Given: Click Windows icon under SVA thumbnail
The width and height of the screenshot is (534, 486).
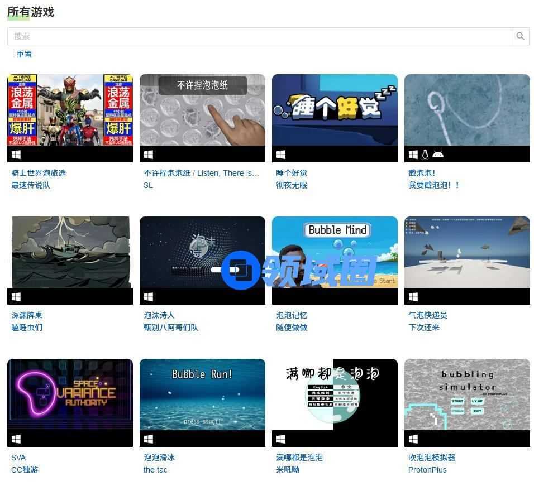Looking at the screenshot, I should pyautogui.click(x=16, y=439).
